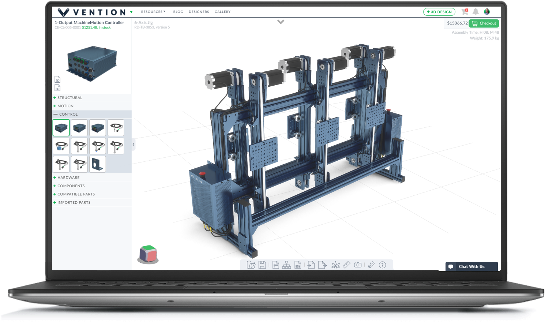Viewport: 545px width, 322px height.
Task: Go to the DESIGNERS menu item
Action: coord(199,11)
